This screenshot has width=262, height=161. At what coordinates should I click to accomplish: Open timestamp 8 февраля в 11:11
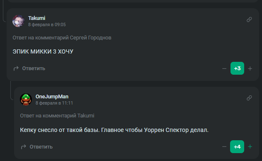(x=54, y=103)
